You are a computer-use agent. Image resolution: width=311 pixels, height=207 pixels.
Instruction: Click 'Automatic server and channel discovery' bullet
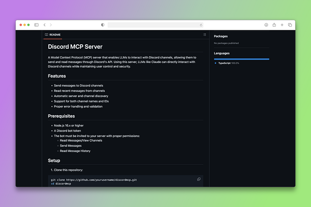click(81, 96)
